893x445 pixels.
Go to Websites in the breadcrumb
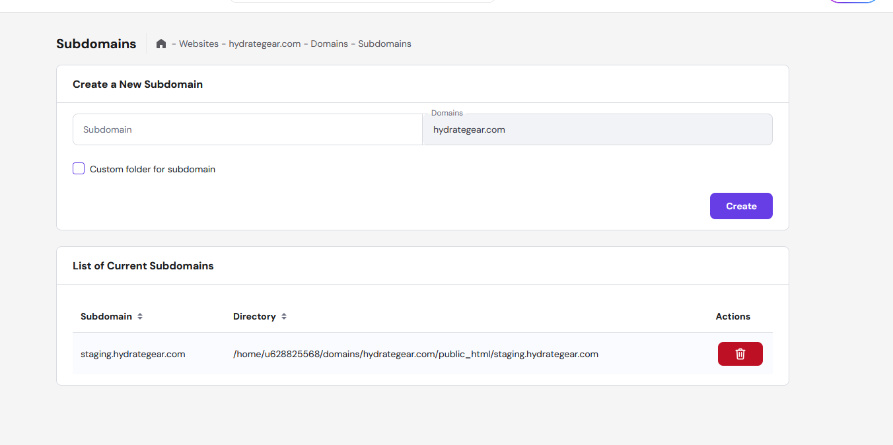coord(199,44)
